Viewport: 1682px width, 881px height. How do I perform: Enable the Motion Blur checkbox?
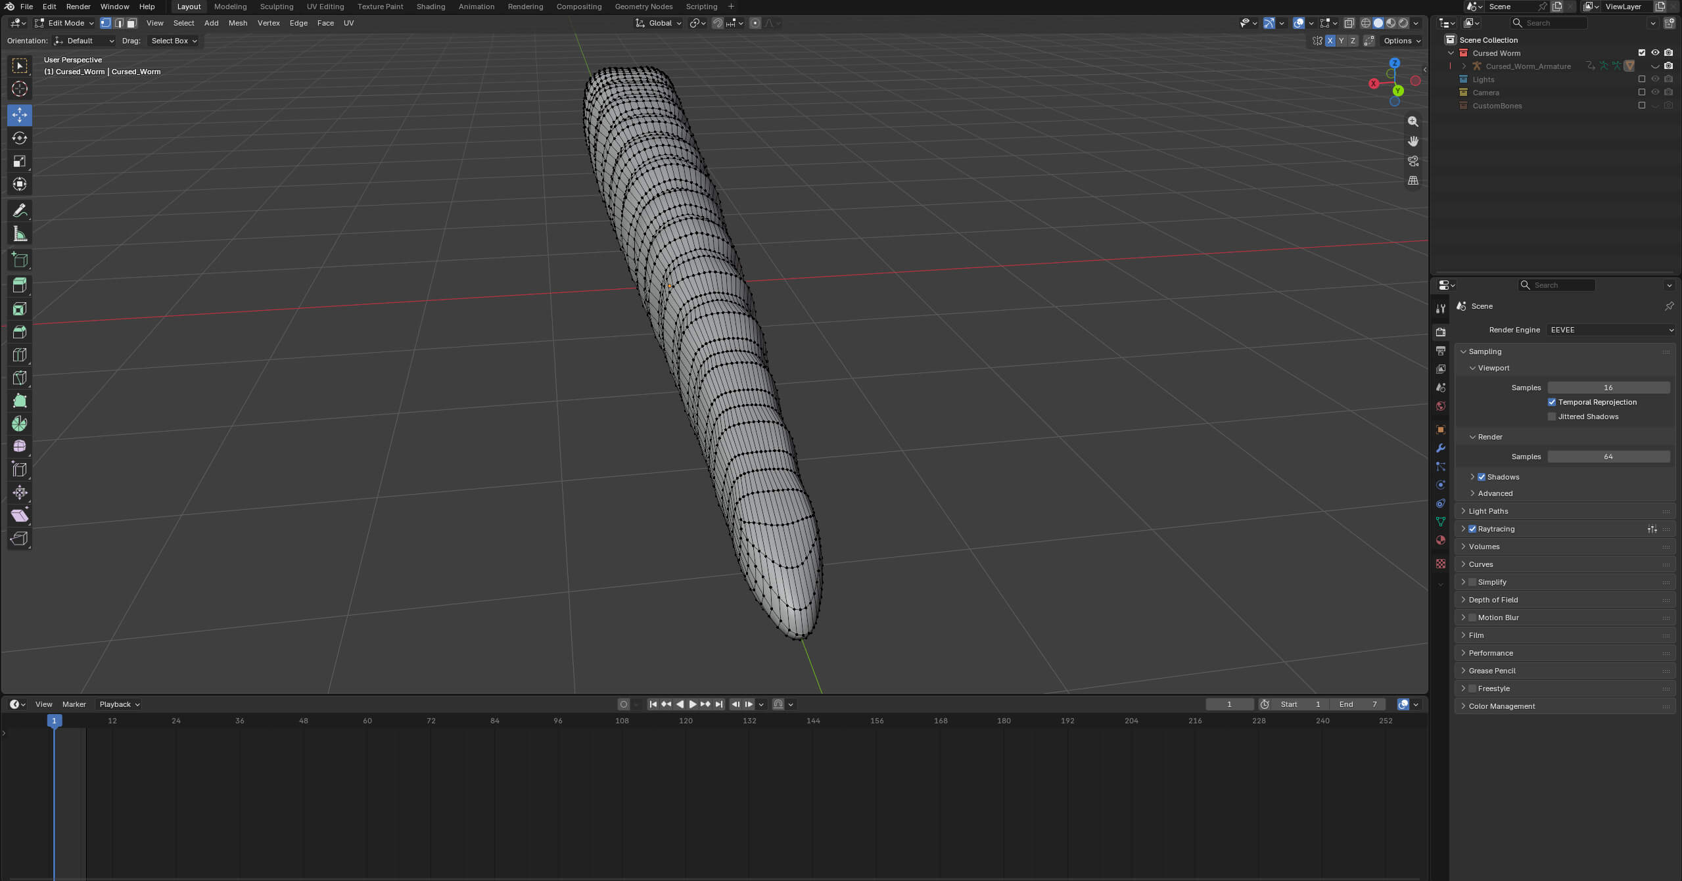pos(1472,618)
